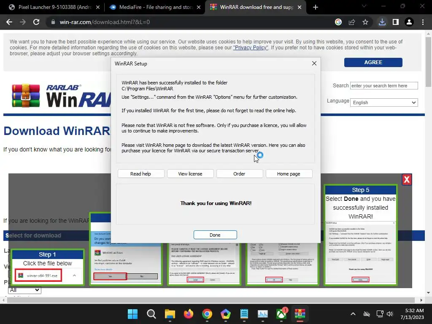432x324 pixels.
Task: Open the Notepad taskbar icon
Action: [x=244, y=314]
